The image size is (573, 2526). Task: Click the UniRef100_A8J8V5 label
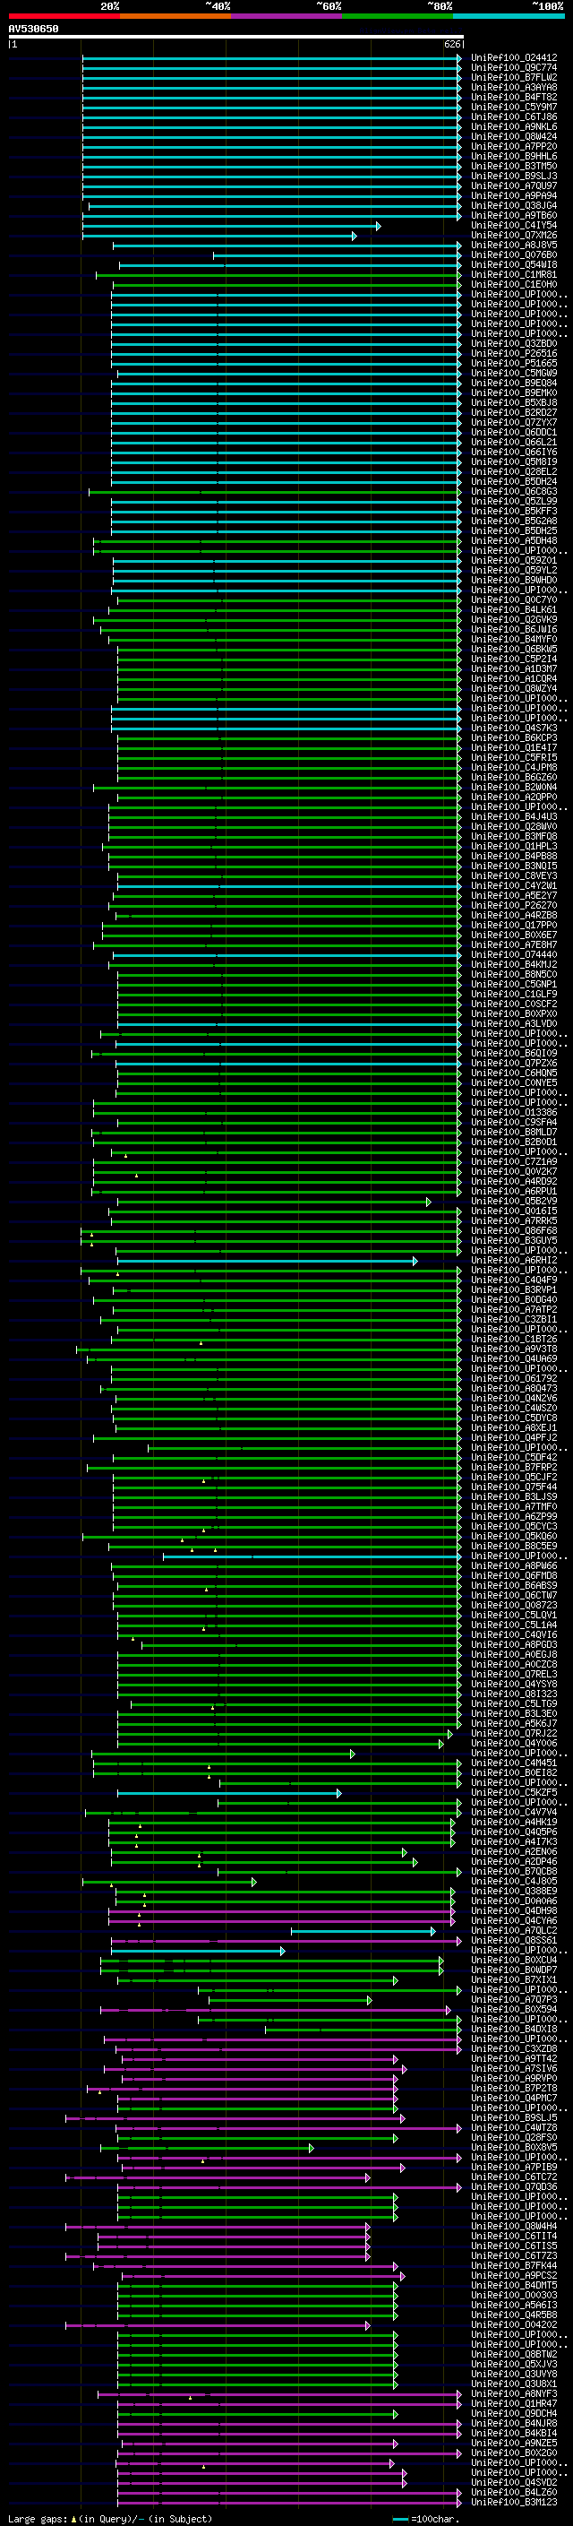coord(513,246)
